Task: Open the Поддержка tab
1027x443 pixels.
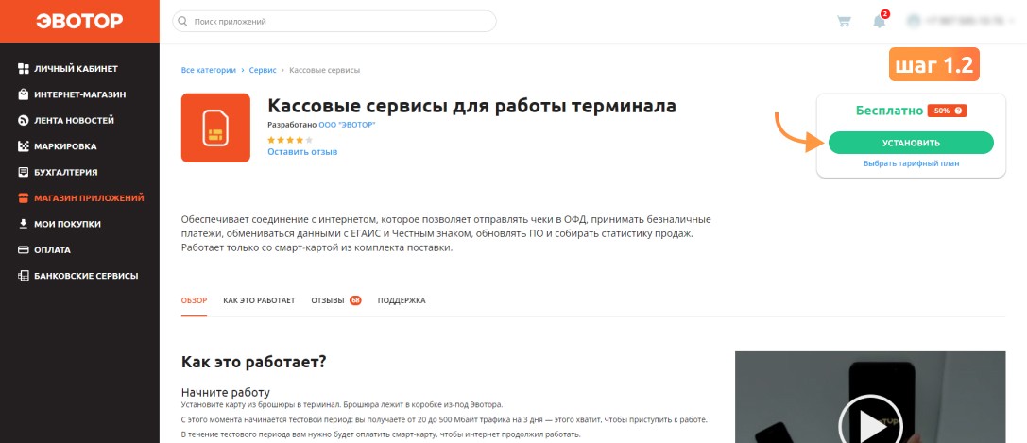Action: [x=402, y=300]
